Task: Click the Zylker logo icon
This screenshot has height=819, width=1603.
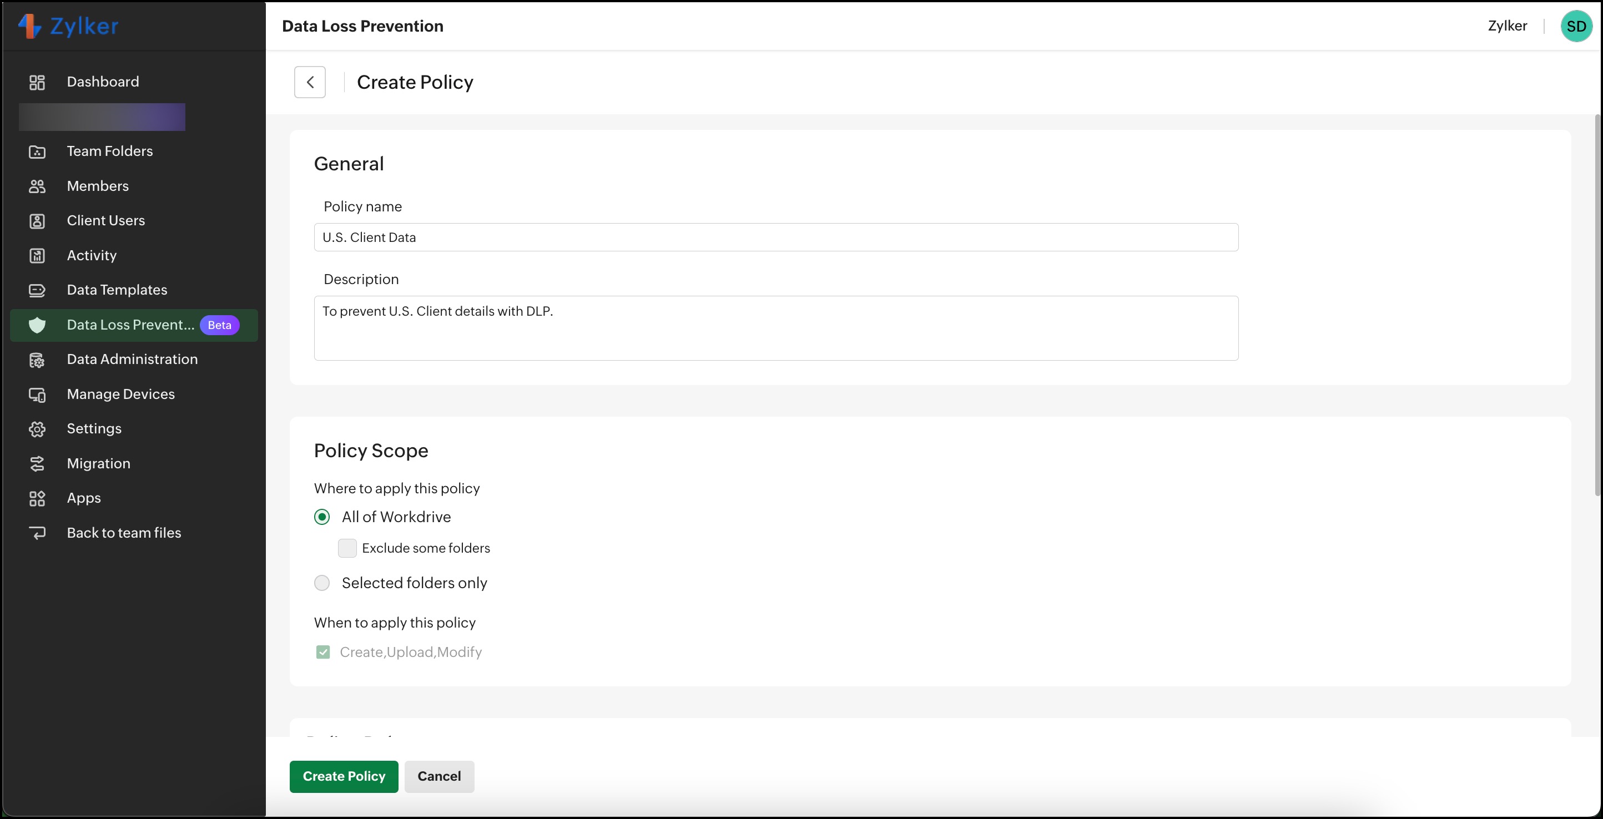Action: 29,26
